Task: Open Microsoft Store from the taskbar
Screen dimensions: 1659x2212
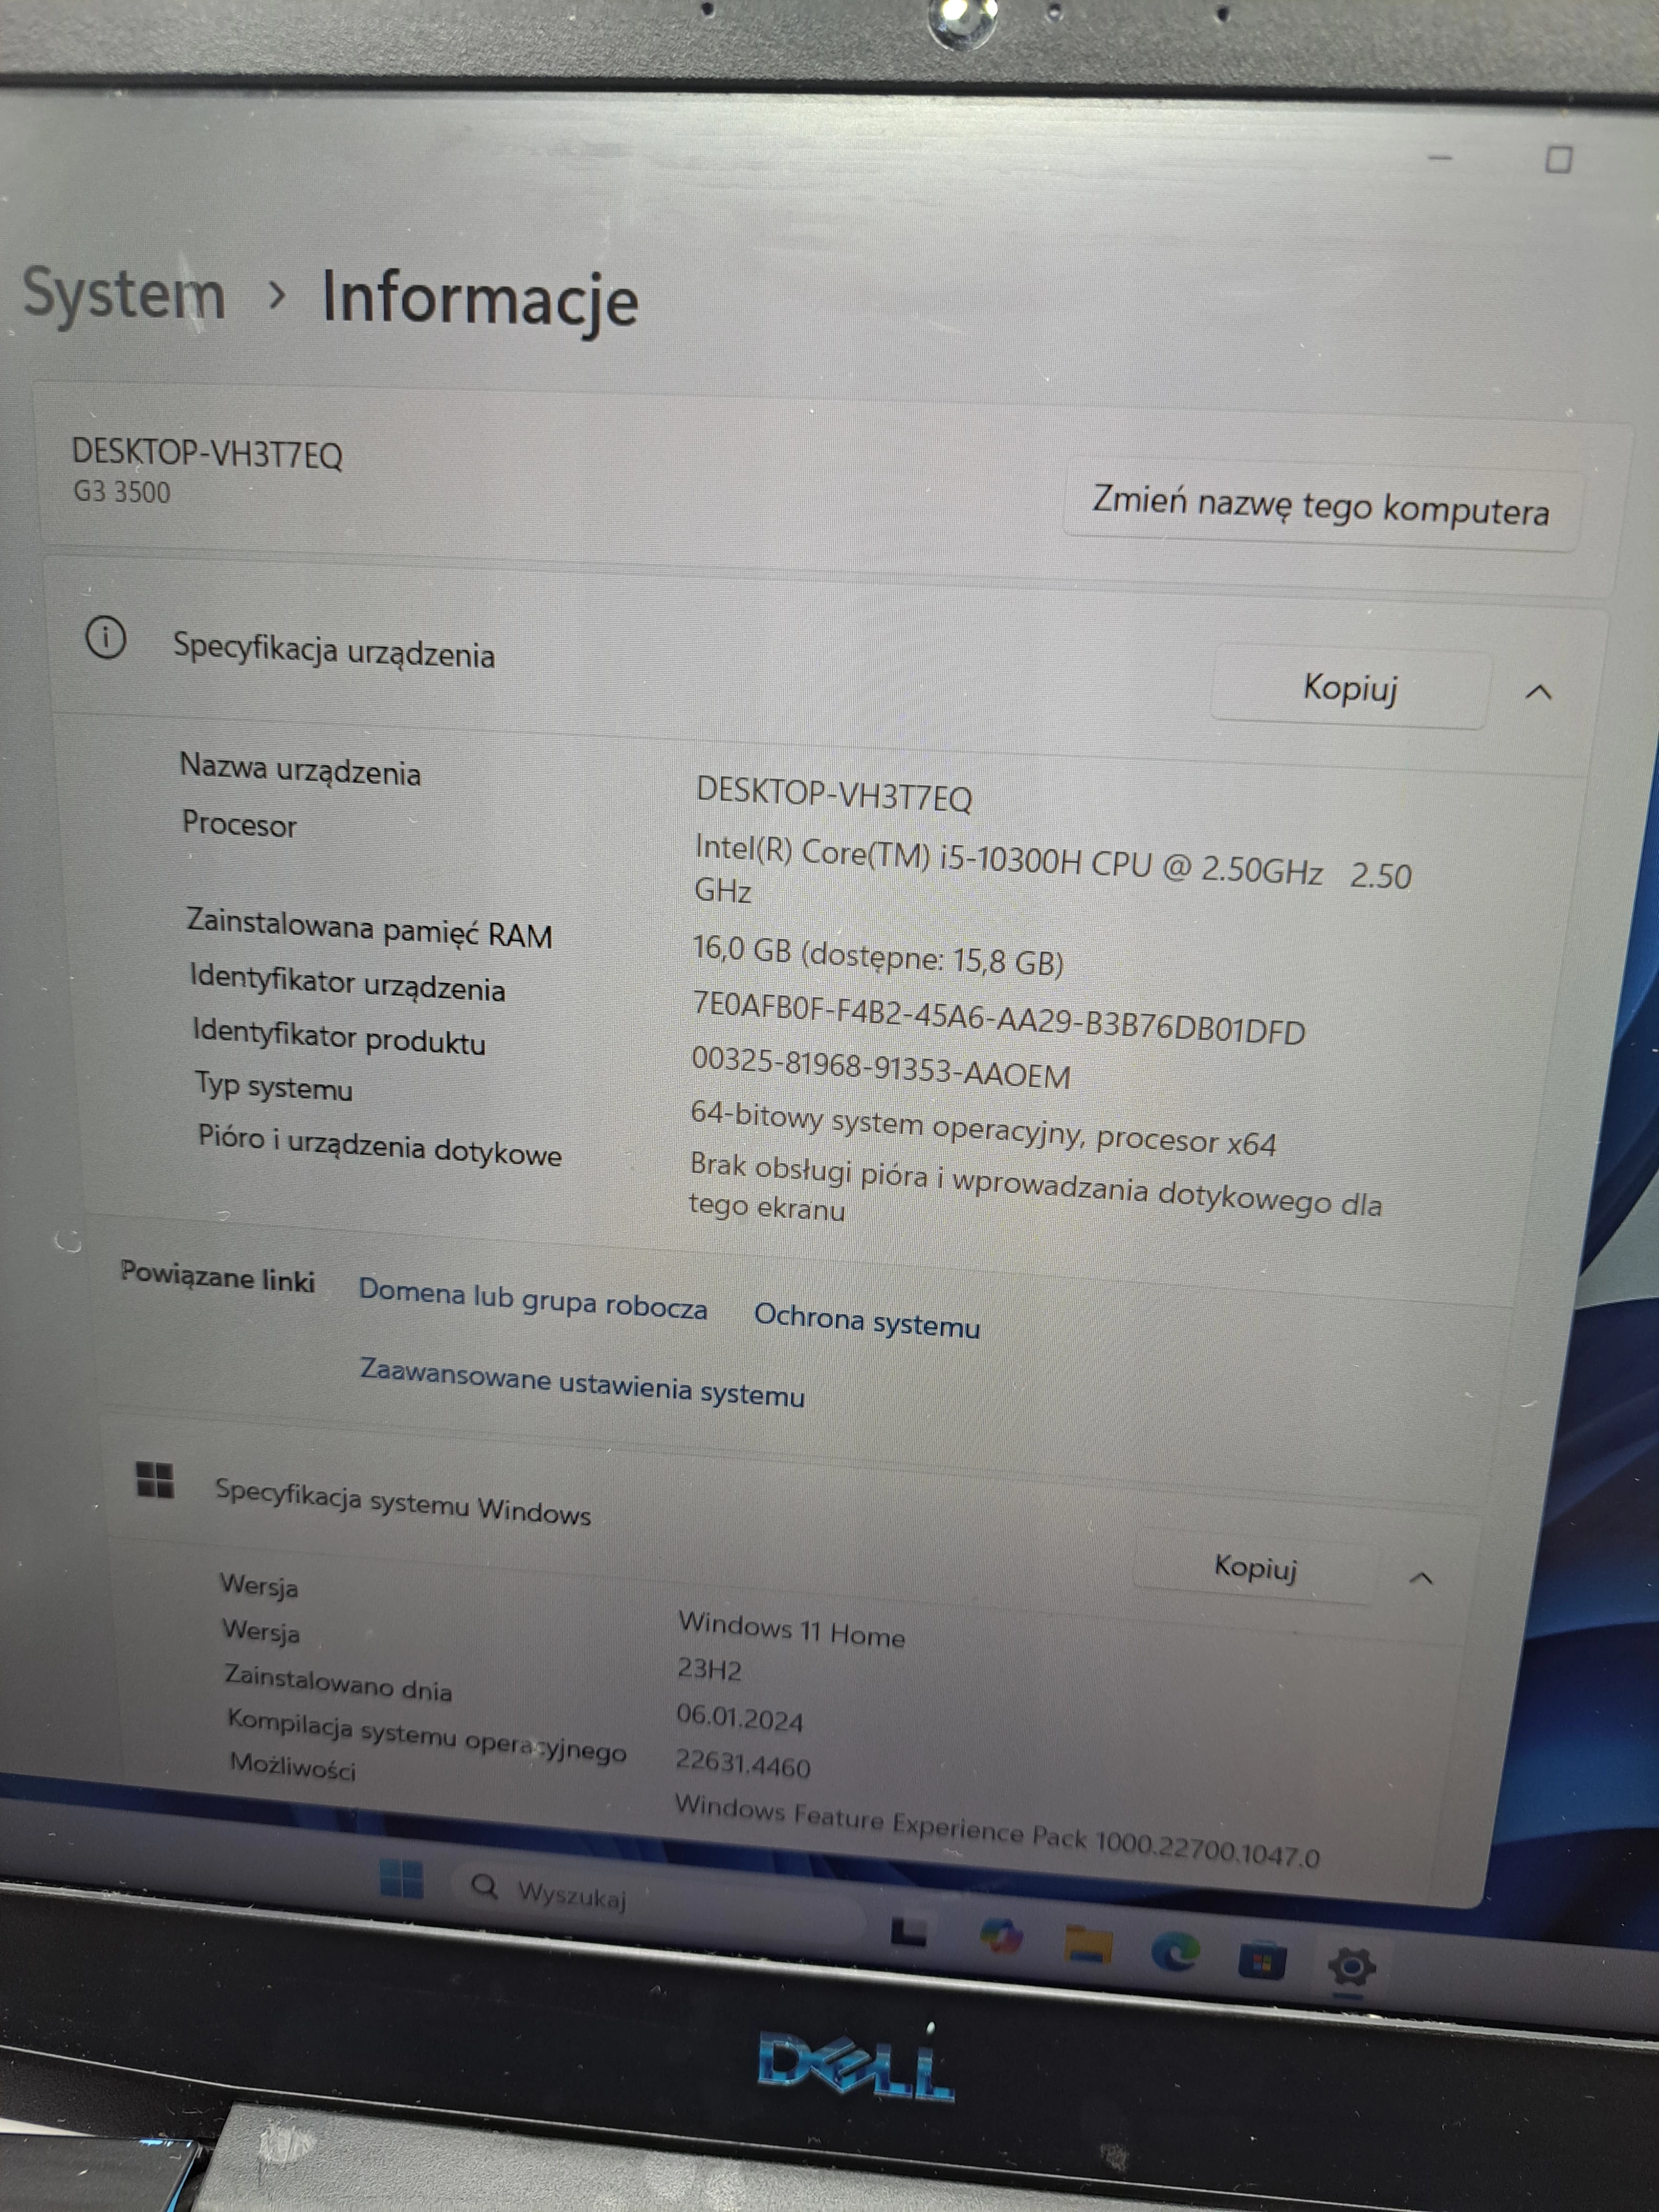Action: pos(1262,1960)
